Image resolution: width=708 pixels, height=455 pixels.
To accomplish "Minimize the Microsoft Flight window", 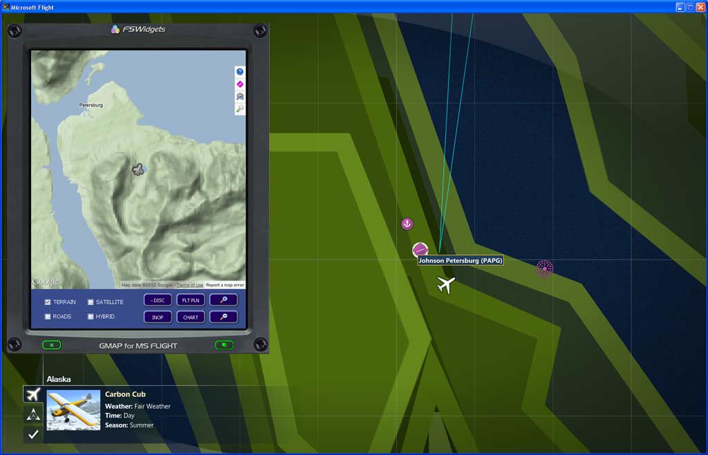I will pos(680,7).
